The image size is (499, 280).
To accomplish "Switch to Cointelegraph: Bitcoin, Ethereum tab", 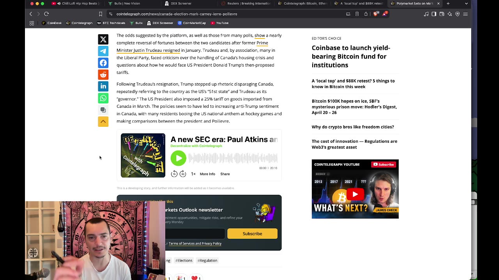I will [x=302, y=3].
